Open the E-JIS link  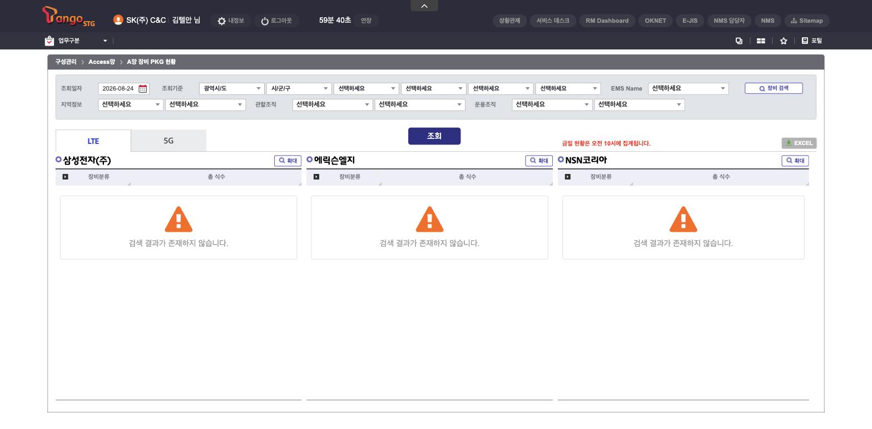[x=690, y=21]
